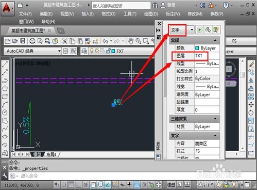Click the Rotate tool in modify toolbar

(251, 113)
